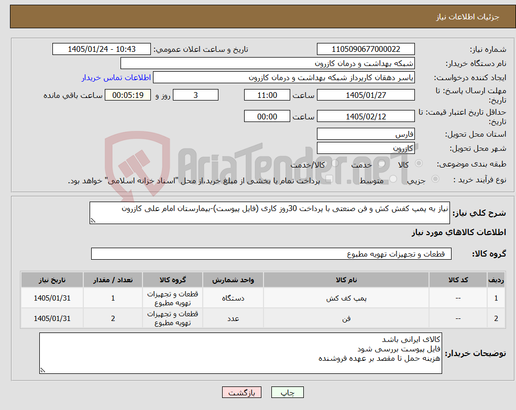The height and width of the screenshot is (410, 516).
Task: Select the متوسط purchase type radio
Action: 393,179
